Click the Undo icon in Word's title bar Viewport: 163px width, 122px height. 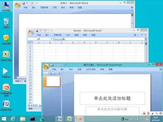[x=27, y=3]
